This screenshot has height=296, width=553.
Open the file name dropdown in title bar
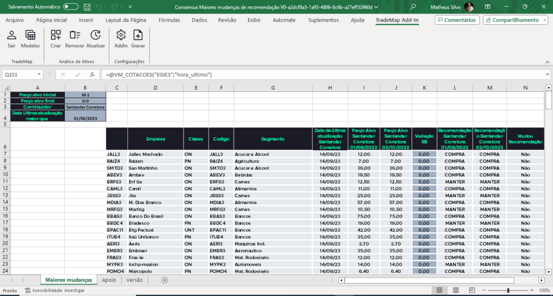coord(376,6)
